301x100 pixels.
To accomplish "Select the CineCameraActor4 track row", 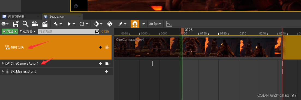I will pos(56,63).
